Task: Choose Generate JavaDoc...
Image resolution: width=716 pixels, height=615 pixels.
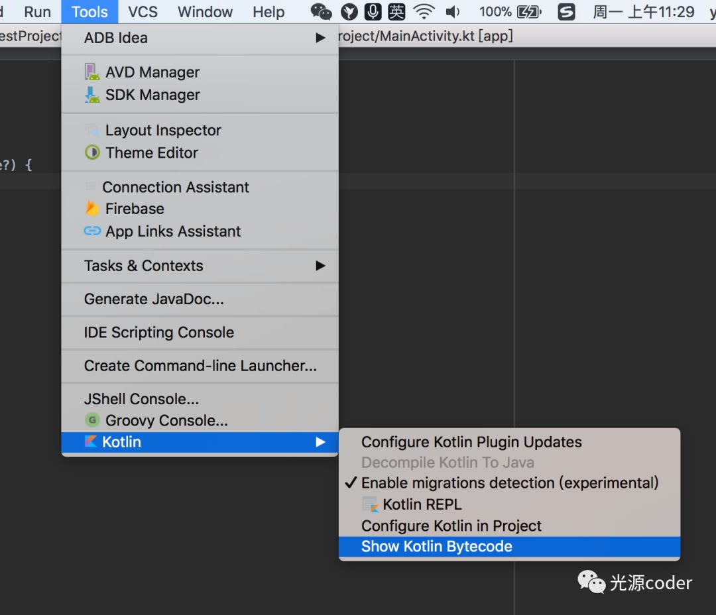Action: tap(200, 299)
